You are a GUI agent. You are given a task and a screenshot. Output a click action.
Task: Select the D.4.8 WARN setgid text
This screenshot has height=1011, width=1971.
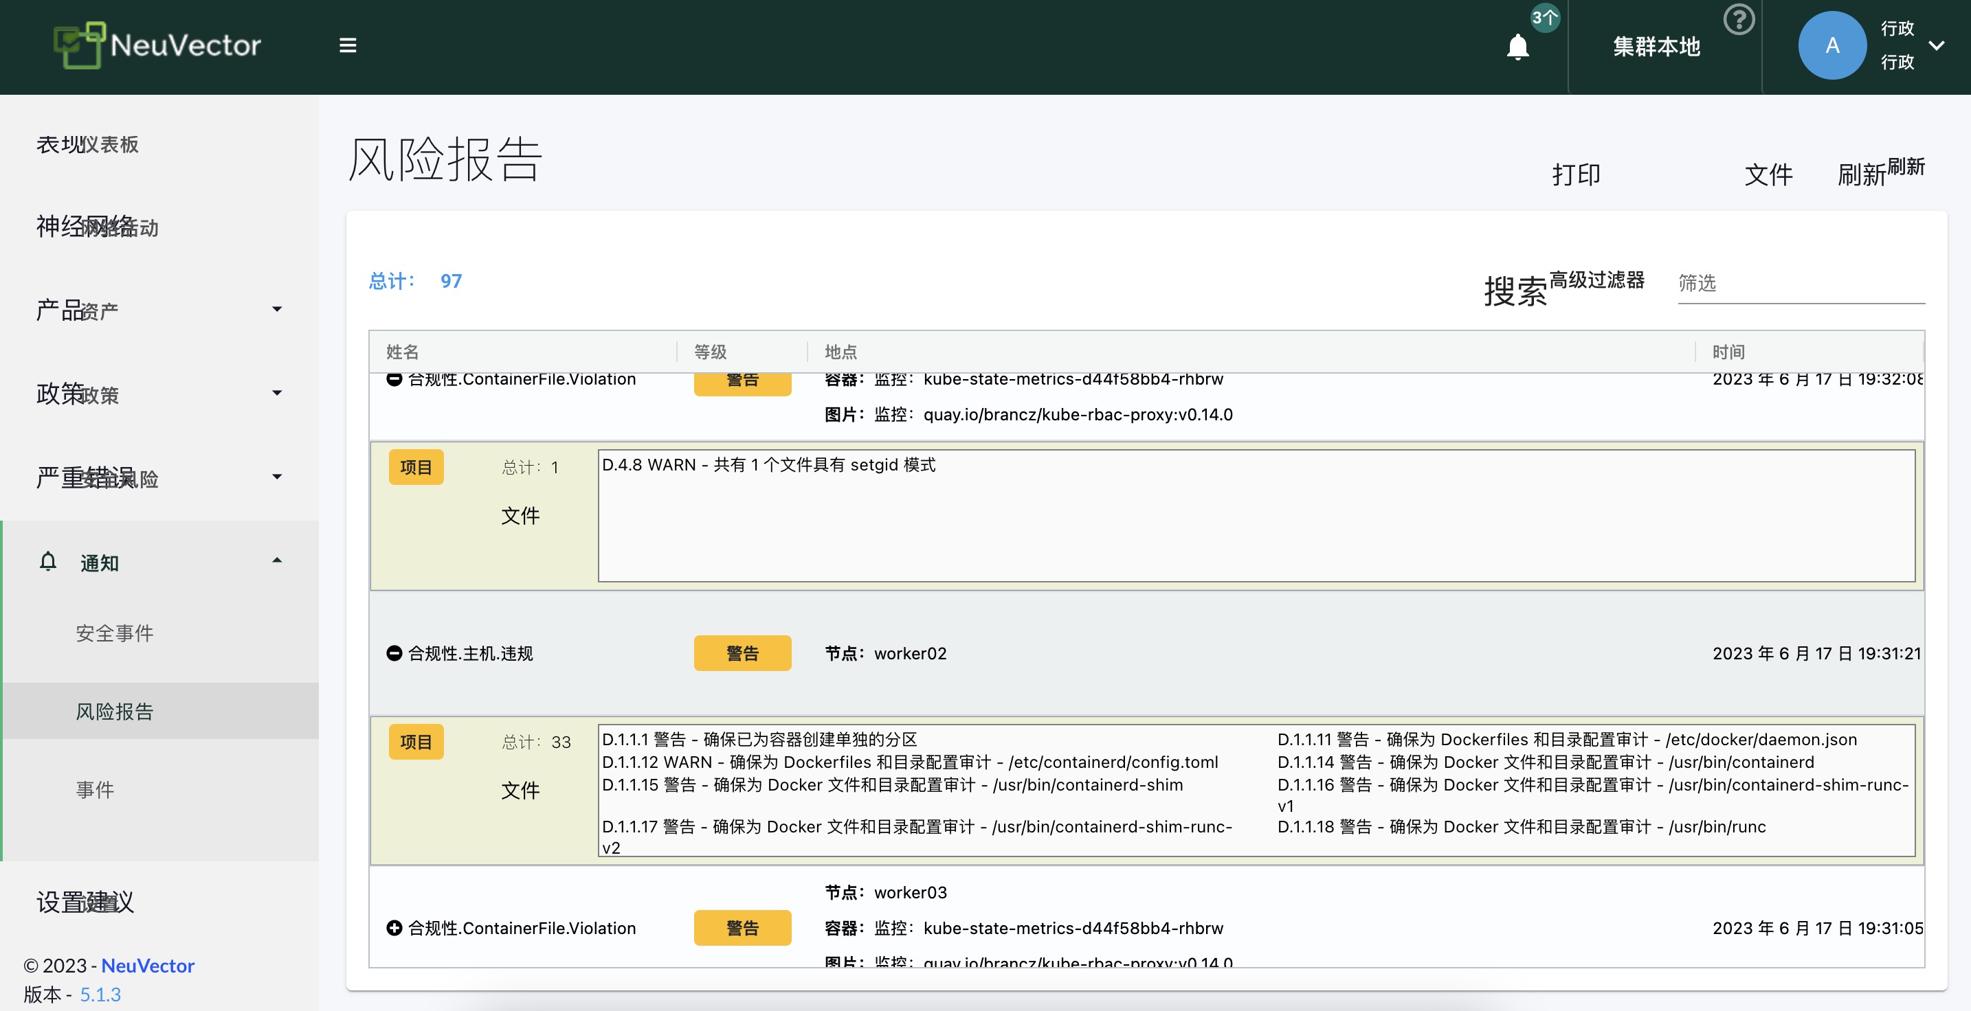tap(768, 465)
